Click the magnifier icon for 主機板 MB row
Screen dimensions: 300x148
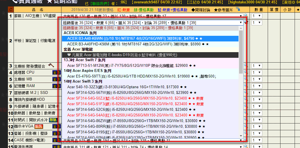click(x=246, y=79)
